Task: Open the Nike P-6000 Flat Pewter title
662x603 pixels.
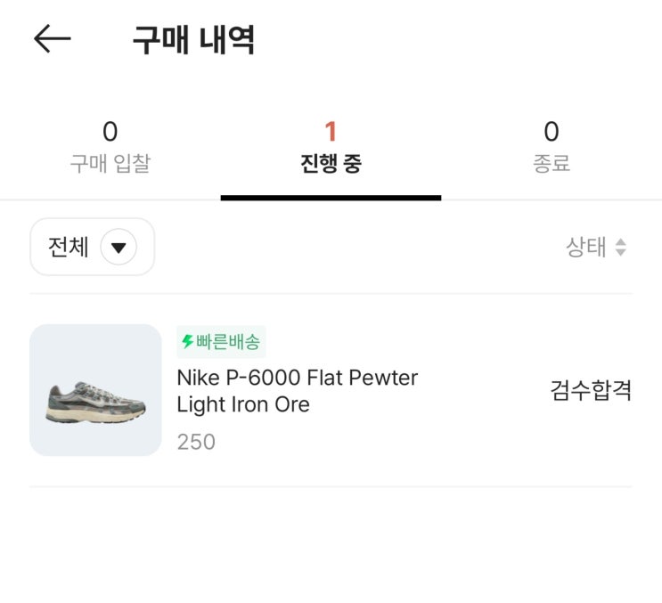Action: (297, 378)
